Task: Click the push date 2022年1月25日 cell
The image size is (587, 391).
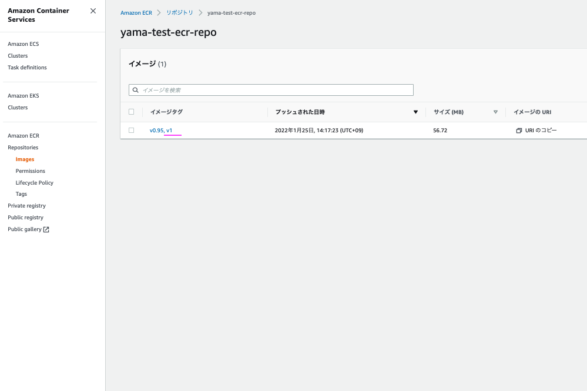Action: [x=319, y=131]
